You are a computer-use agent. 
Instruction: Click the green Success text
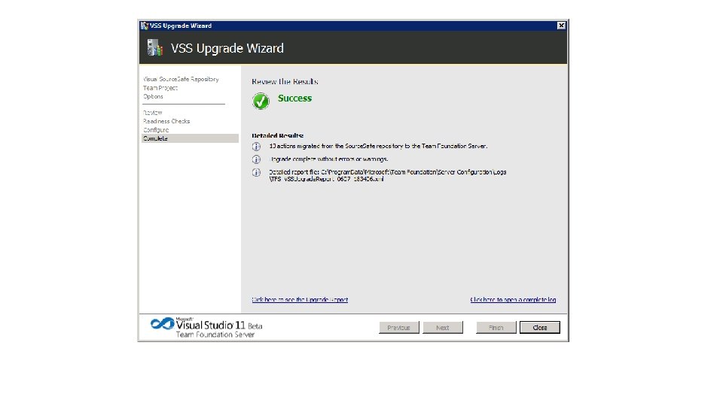(294, 98)
